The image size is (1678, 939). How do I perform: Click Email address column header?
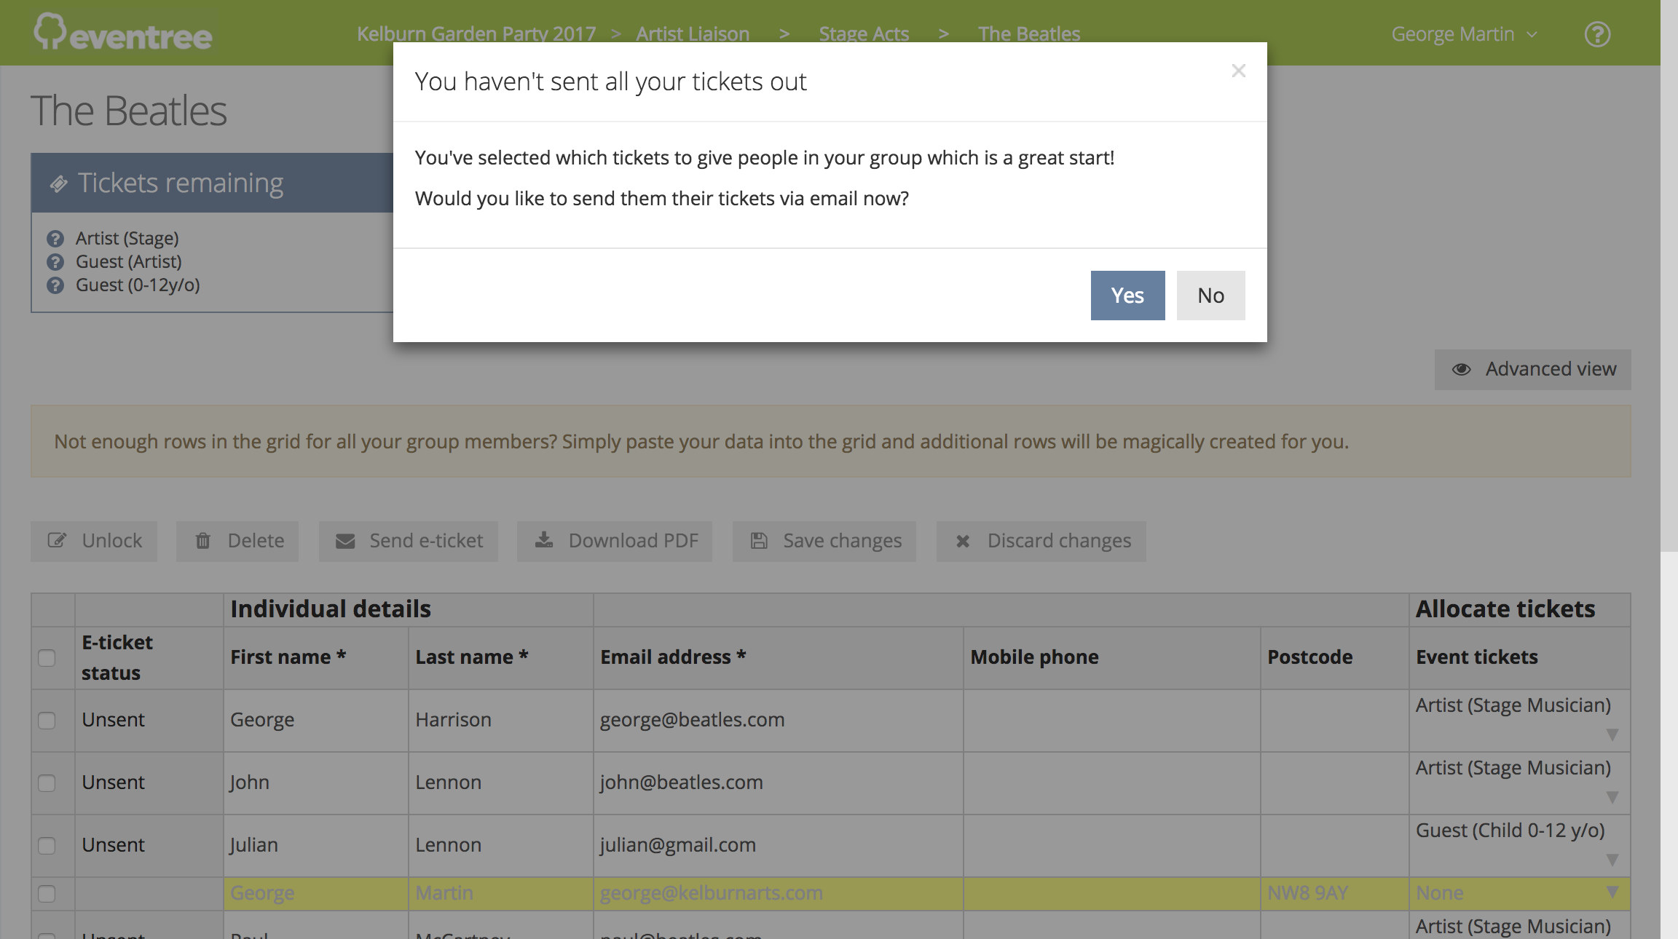point(779,658)
